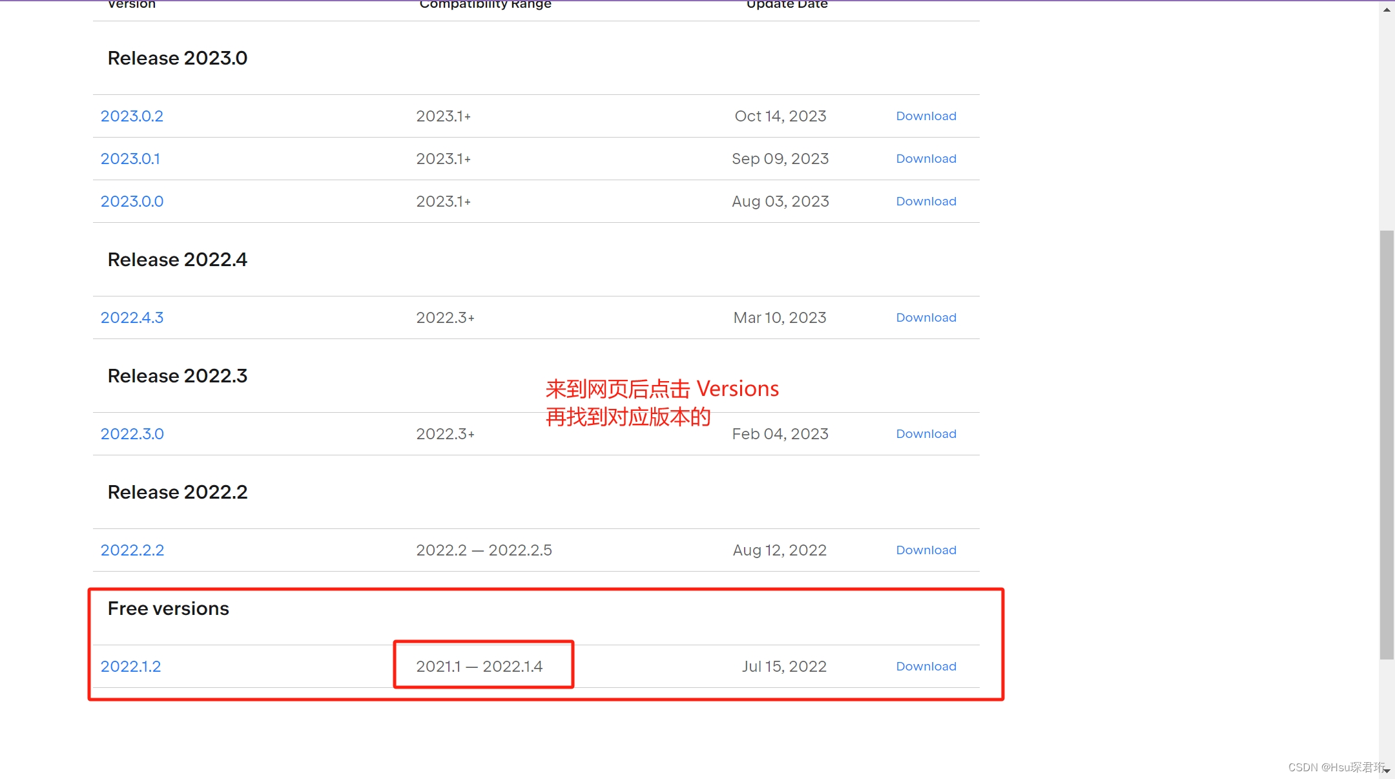This screenshot has width=1395, height=779.
Task: Open free version 2022.1.2 link
Action: [130, 667]
